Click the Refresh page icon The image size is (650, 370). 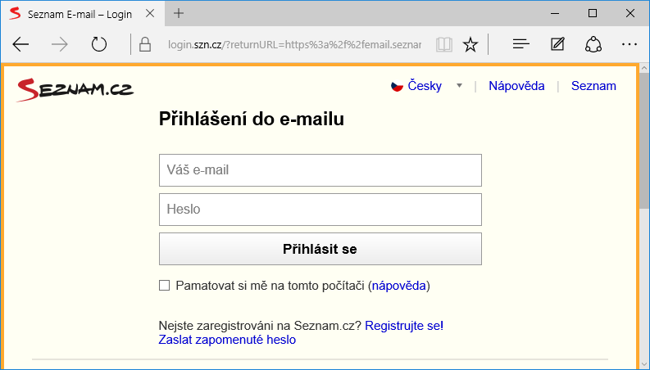coord(99,44)
